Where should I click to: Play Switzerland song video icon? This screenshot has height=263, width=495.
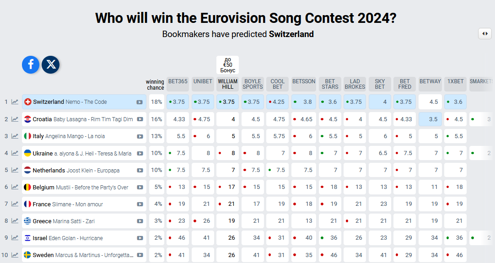[x=140, y=102]
